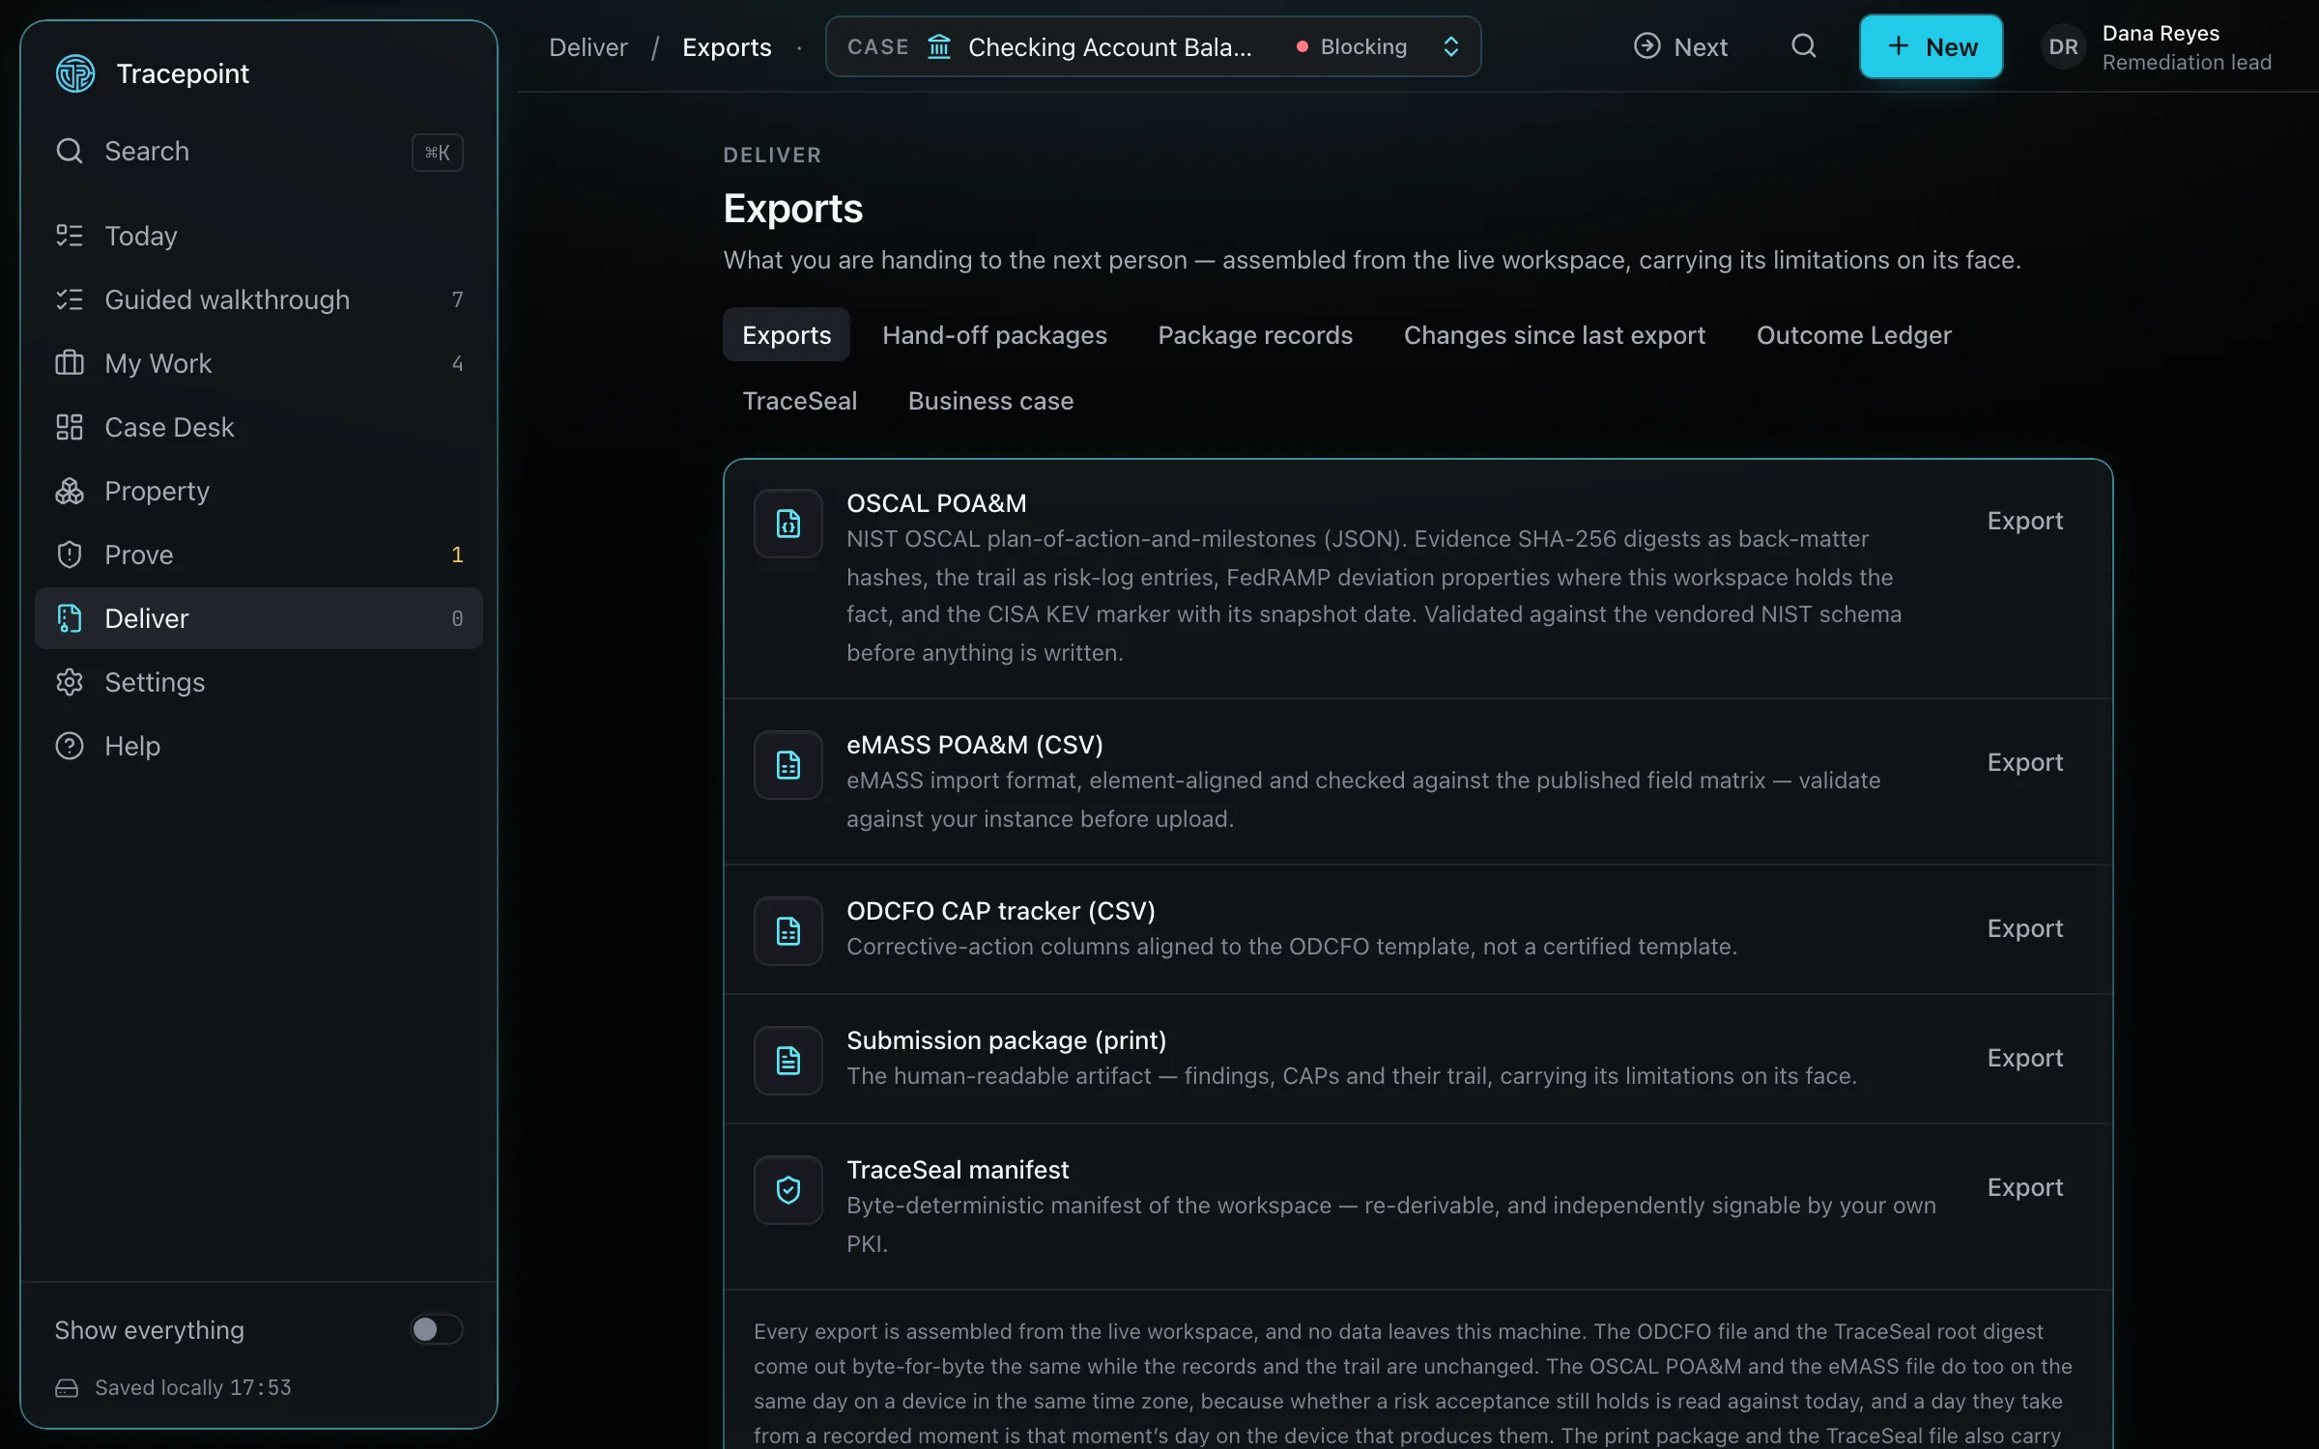Click the 'Remediation lead' role text
This screenshot has height=1449, width=2319.
2187,63
